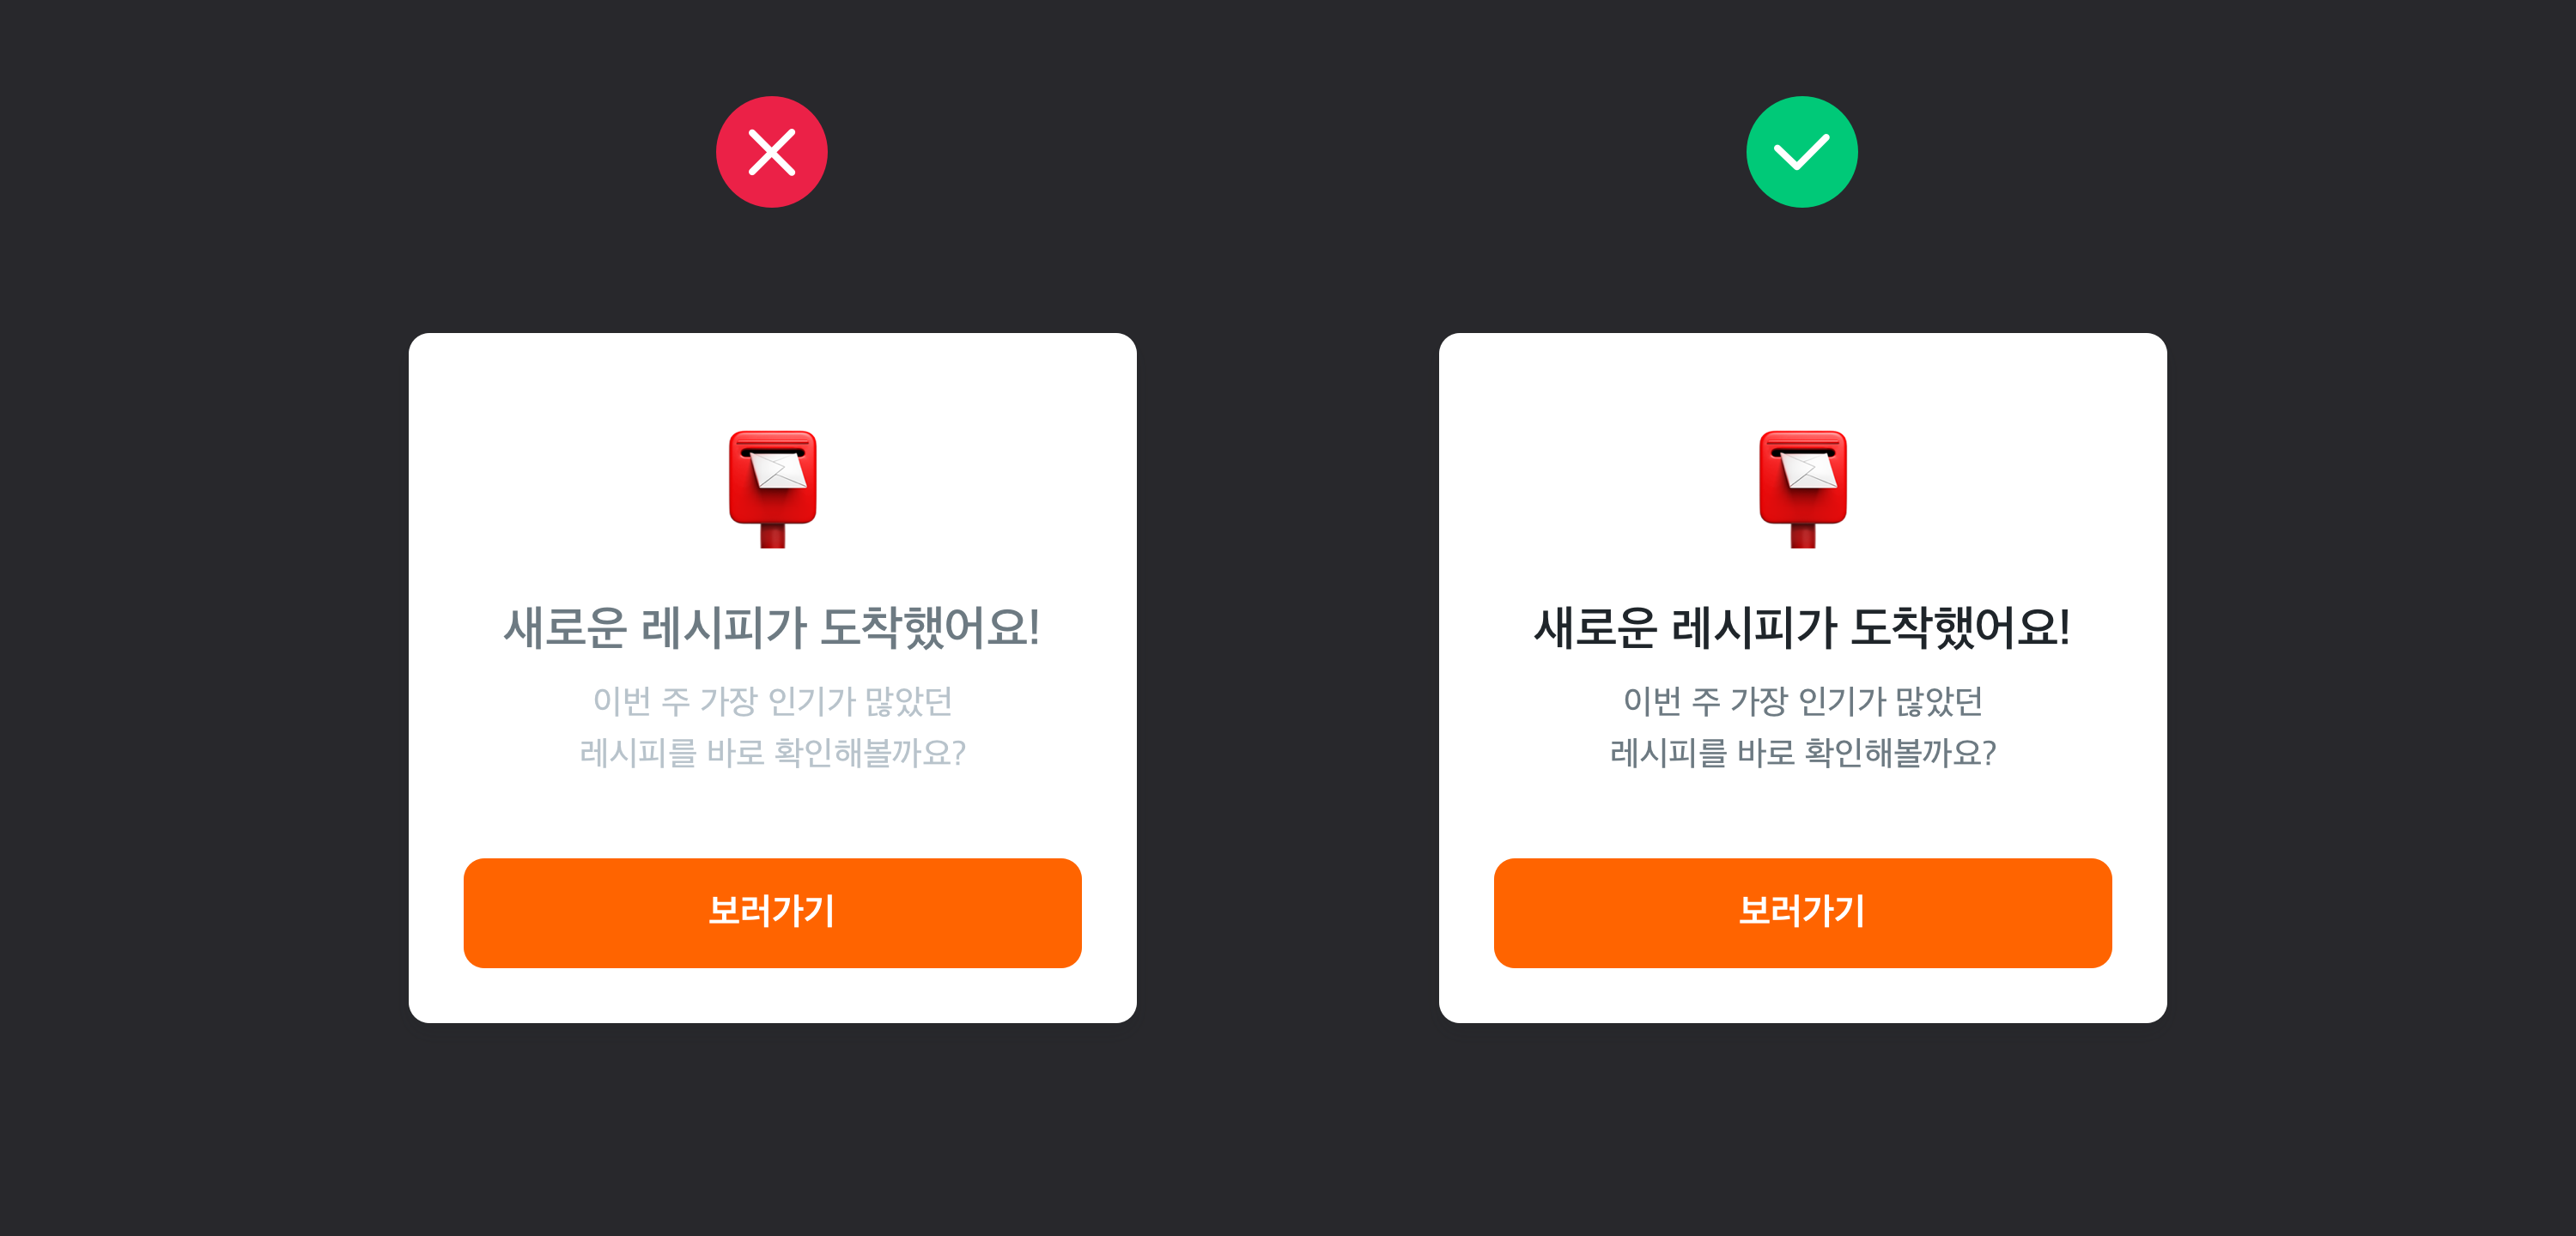Click the dark gap between the two white cards

1287,677
